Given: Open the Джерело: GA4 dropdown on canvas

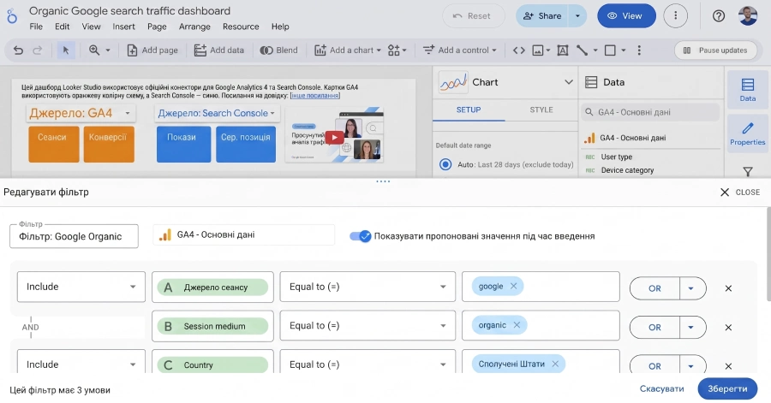Looking at the screenshot, I should [x=81, y=113].
